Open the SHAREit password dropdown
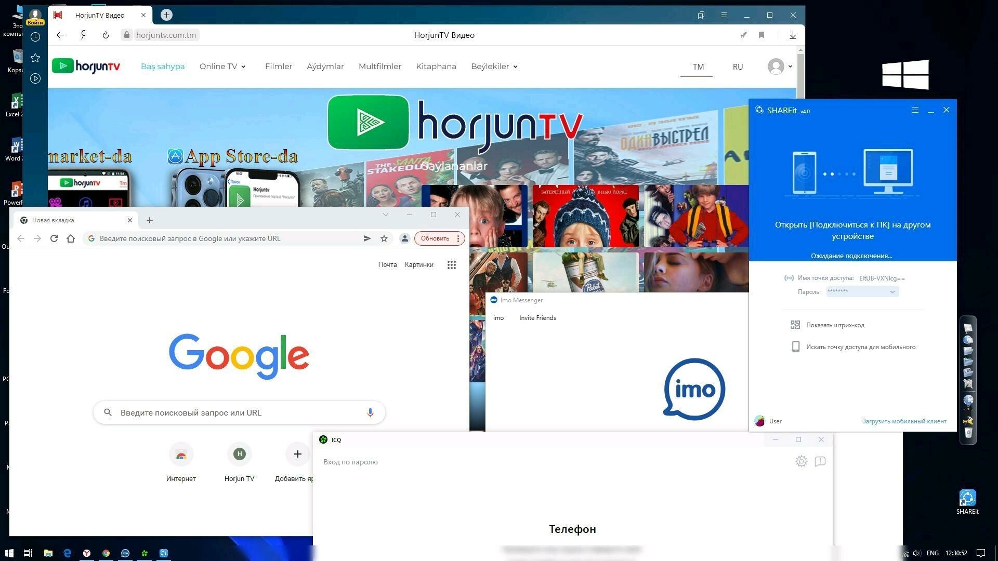 [892, 292]
